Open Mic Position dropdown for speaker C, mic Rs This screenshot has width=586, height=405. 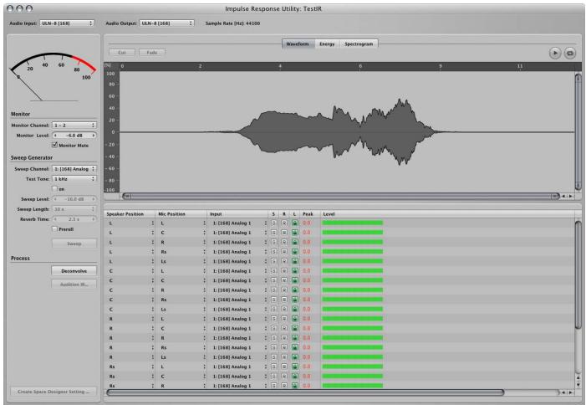point(182,300)
